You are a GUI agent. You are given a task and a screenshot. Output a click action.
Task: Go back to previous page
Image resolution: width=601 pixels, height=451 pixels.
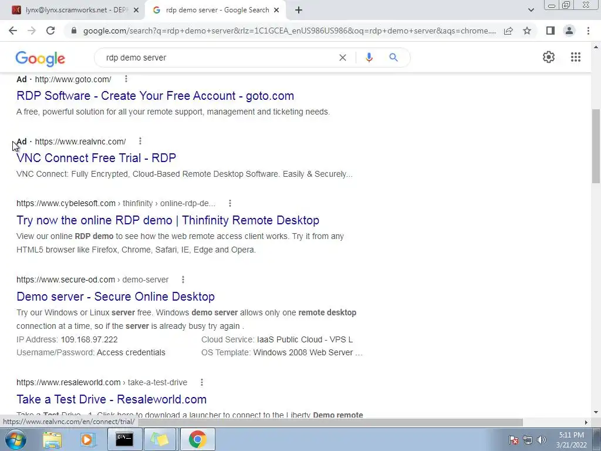13,31
